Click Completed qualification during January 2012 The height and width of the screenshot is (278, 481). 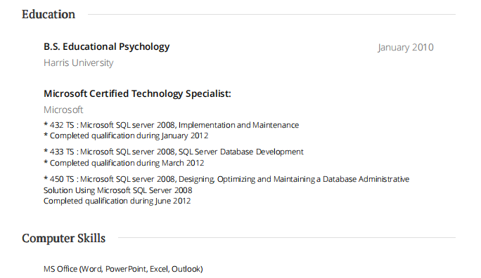coord(126,135)
